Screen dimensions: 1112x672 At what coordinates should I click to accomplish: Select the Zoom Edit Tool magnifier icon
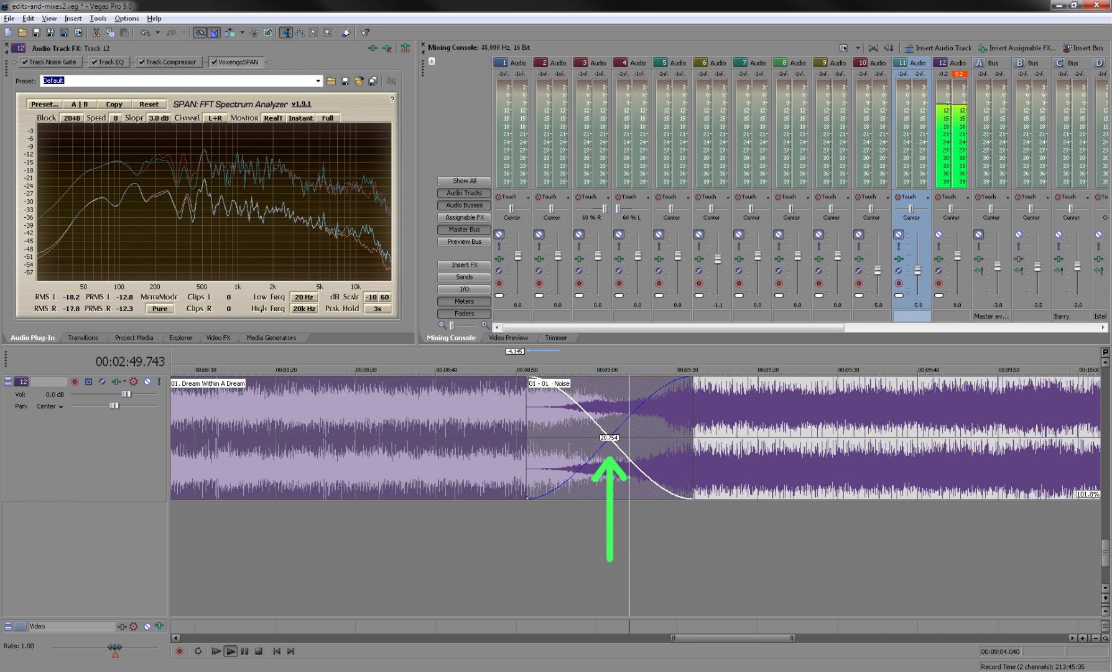pos(327,32)
